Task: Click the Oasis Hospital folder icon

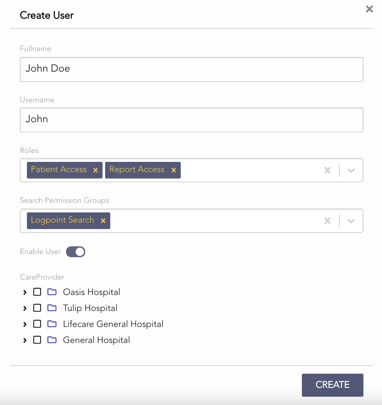Action: (52, 292)
